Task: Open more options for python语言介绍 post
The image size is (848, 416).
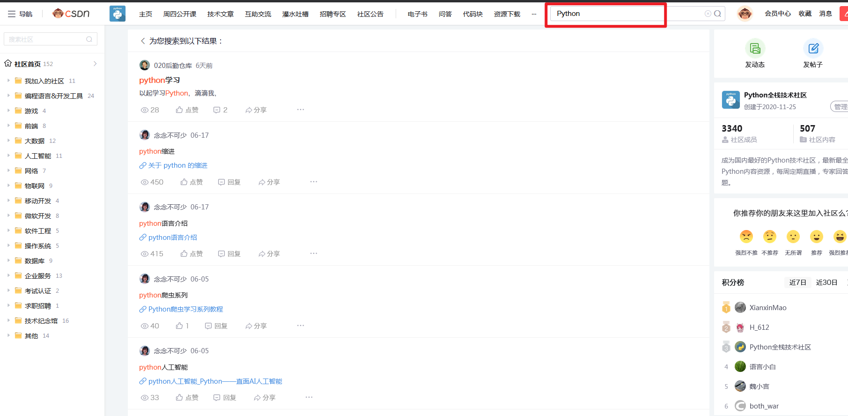Action: click(314, 253)
